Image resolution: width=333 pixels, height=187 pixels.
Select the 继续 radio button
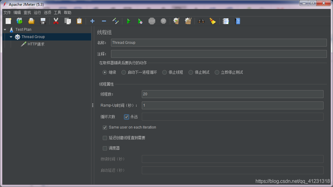[105, 72]
